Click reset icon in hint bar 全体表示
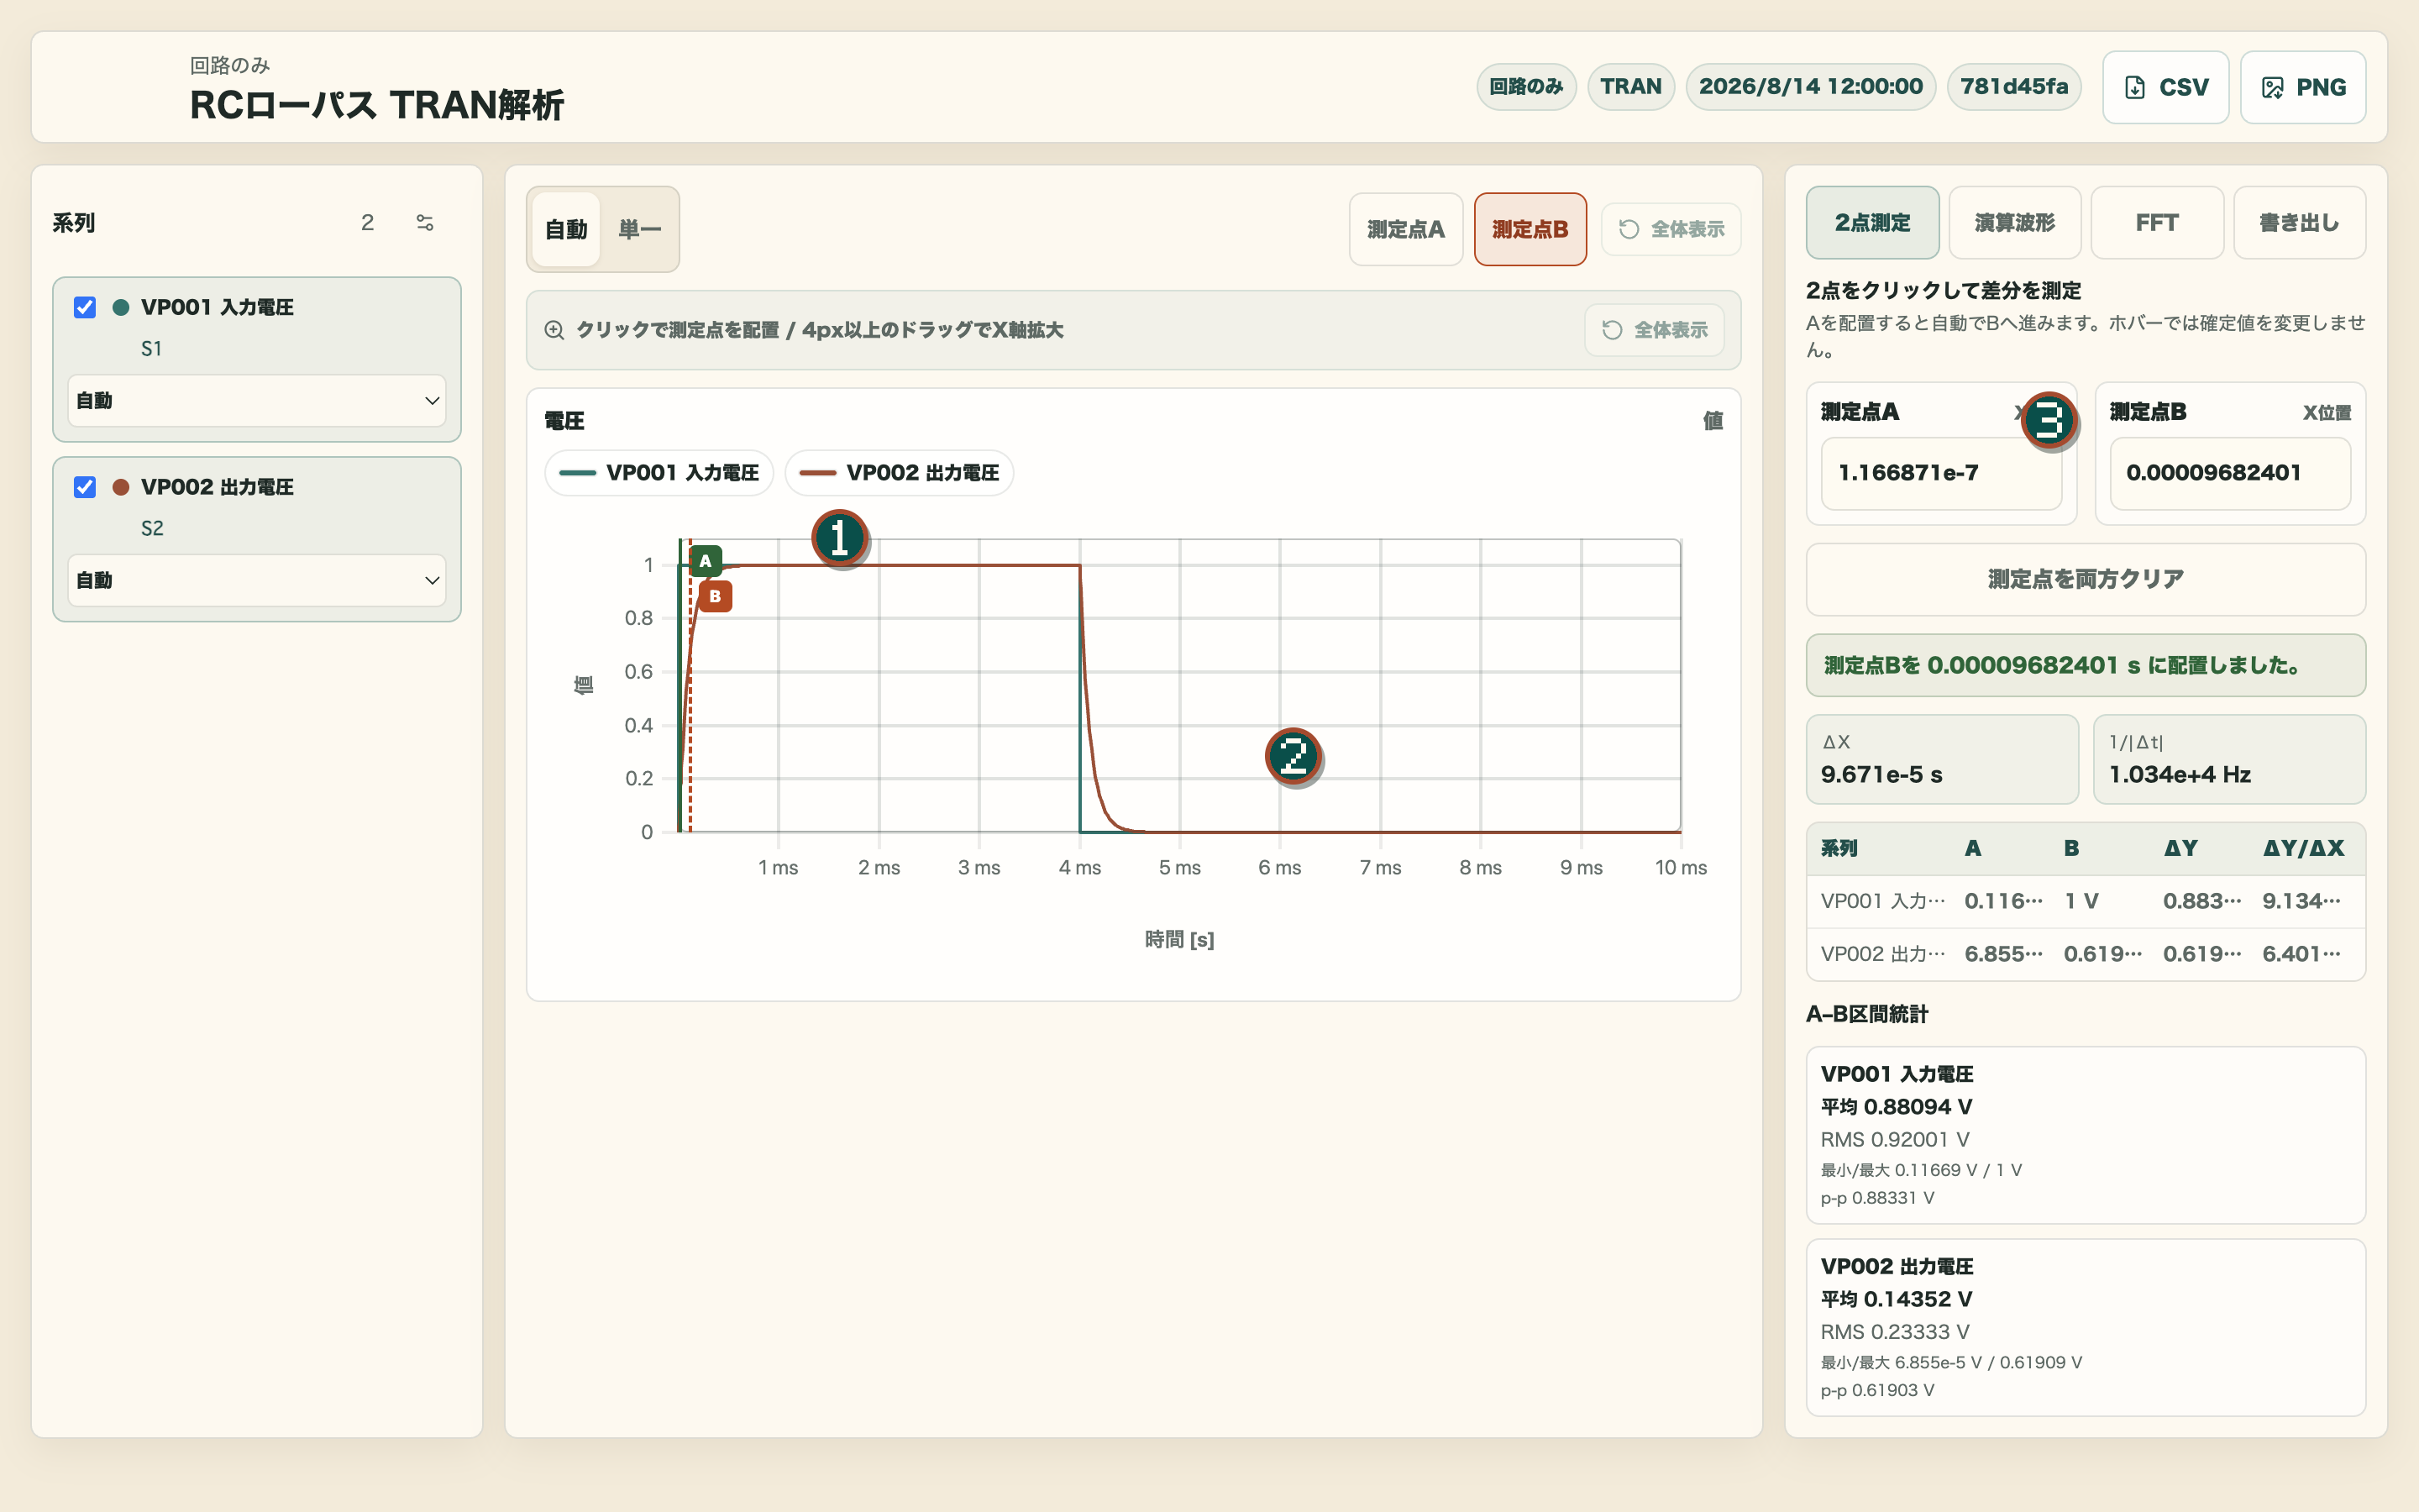This screenshot has width=2419, height=1512. click(x=1611, y=330)
